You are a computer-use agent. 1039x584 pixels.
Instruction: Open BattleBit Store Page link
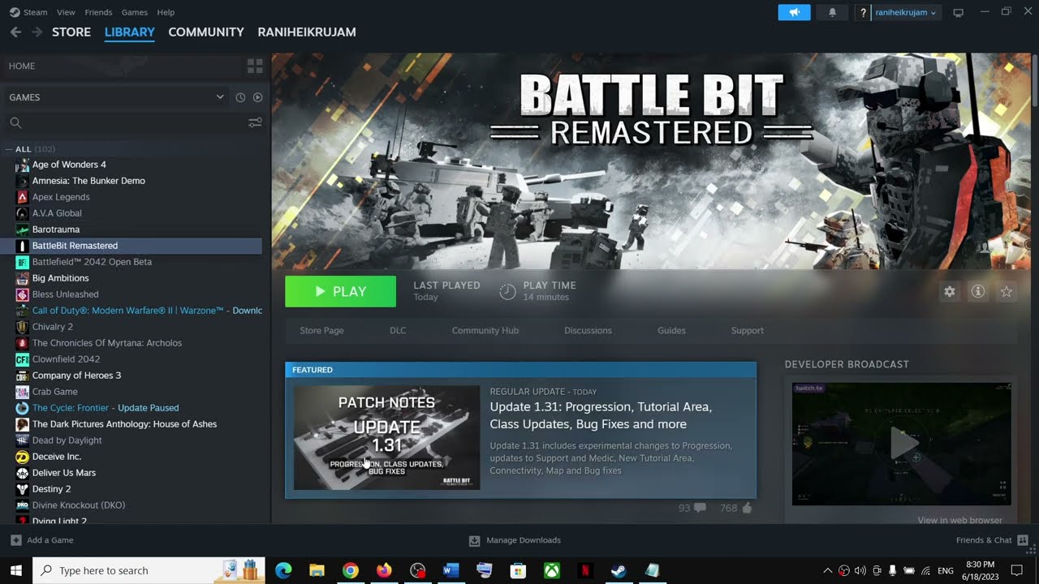[x=322, y=331]
